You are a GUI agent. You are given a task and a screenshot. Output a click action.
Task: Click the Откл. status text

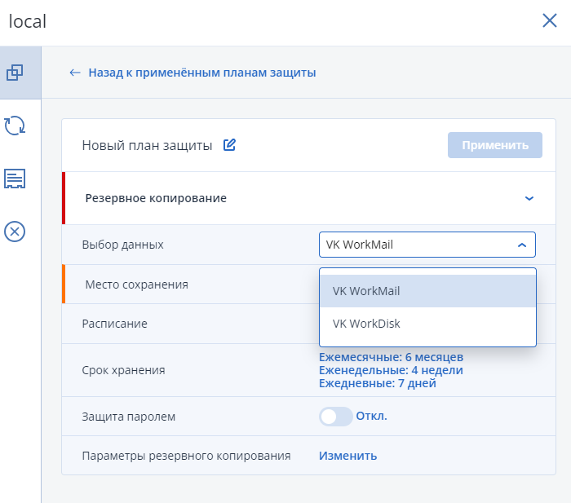coord(371,416)
